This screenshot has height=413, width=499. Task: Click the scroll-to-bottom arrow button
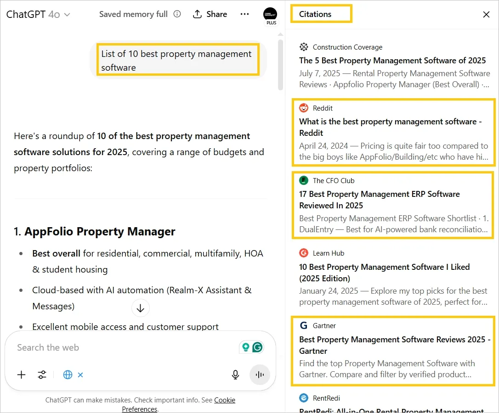click(141, 308)
